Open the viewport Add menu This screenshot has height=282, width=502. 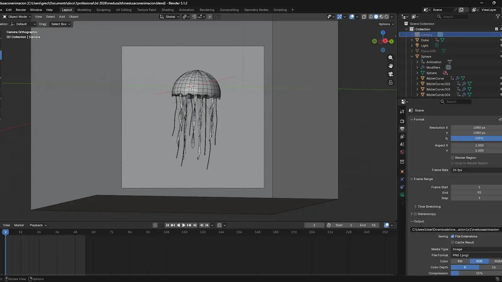point(62,17)
